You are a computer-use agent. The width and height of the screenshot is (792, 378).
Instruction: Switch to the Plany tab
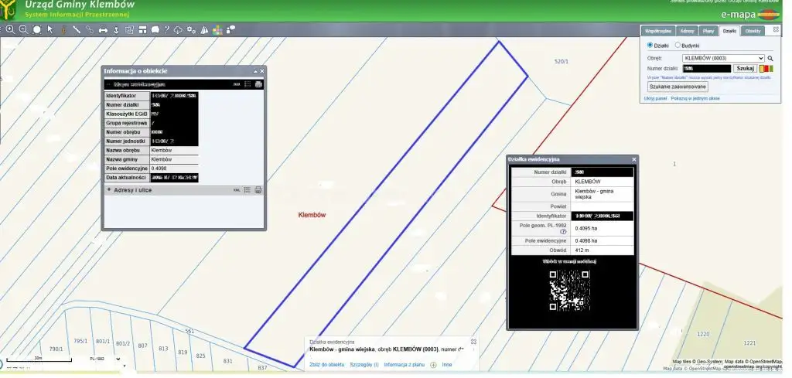(707, 30)
